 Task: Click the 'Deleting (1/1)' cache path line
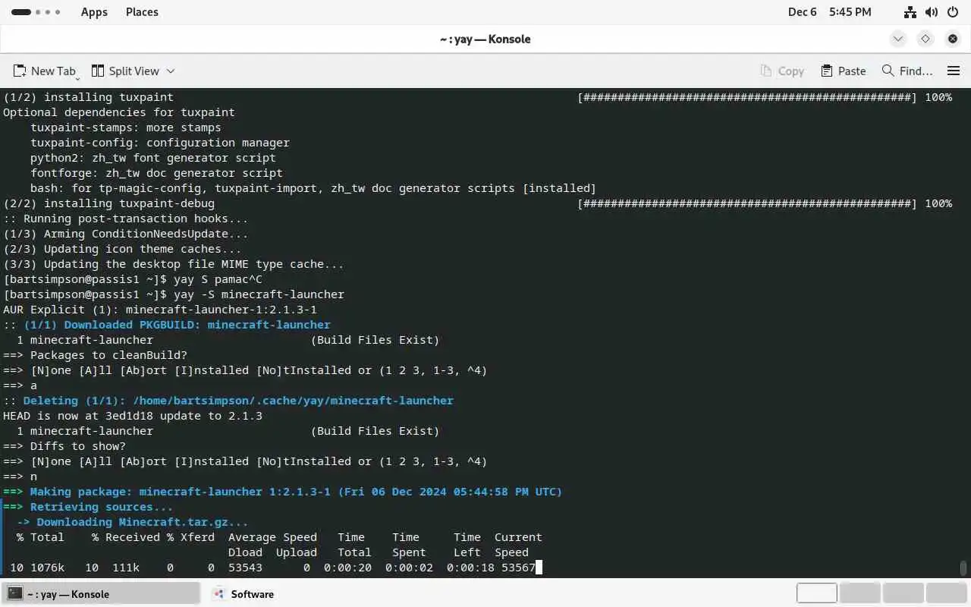(228, 401)
